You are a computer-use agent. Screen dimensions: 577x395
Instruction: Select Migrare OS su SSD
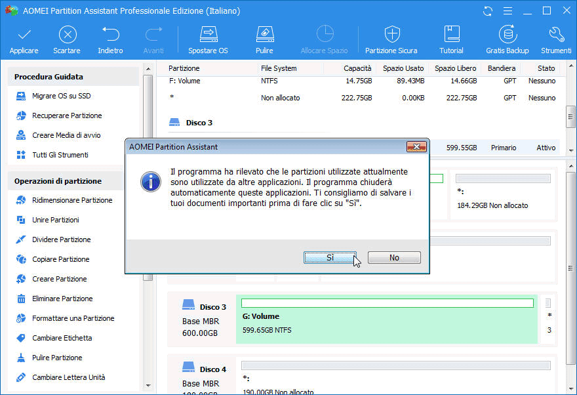click(x=54, y=96)
